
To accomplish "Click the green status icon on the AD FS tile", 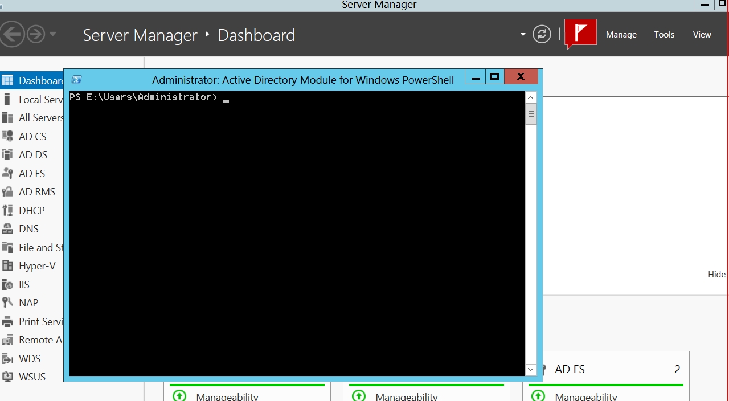I will [538, 395].
